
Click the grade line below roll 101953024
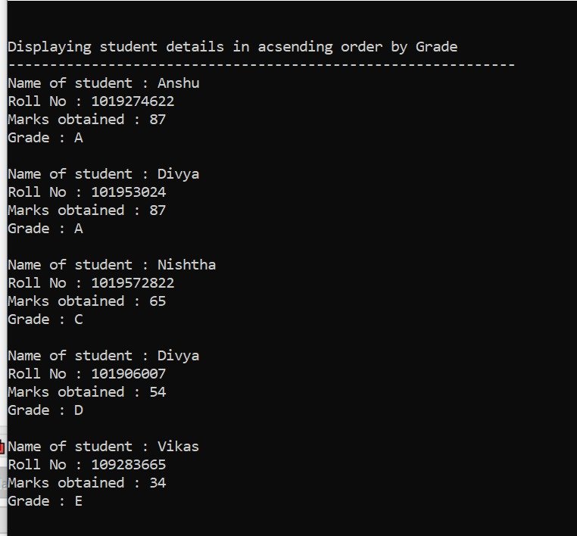pyautogui.click(x=45, y=229)
